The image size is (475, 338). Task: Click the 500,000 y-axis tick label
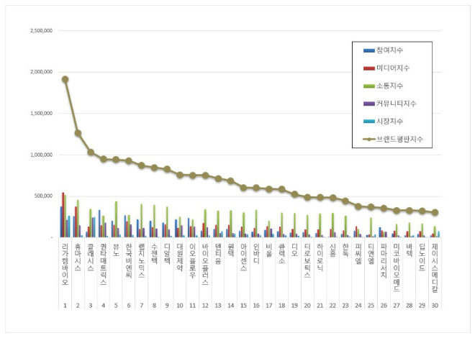pyautogui.click(x=43, y=196)
